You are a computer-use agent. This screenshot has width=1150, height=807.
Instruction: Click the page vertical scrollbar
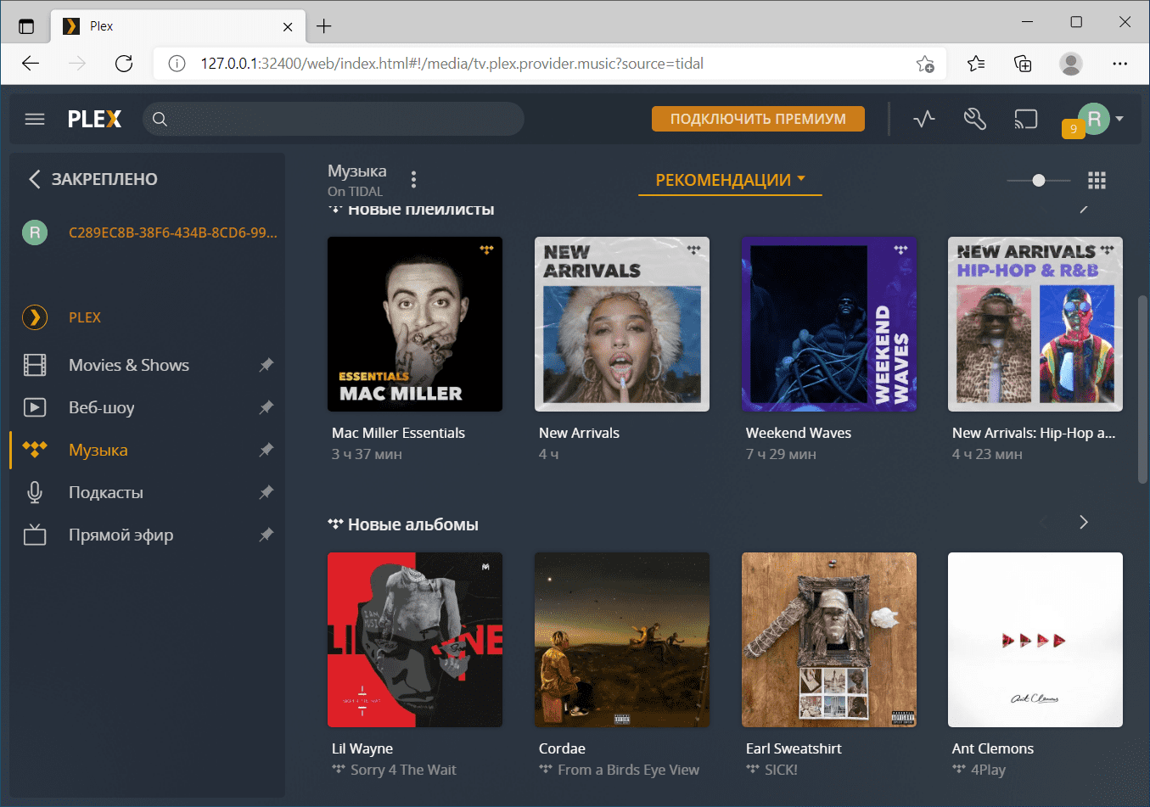coord(1142,390)
